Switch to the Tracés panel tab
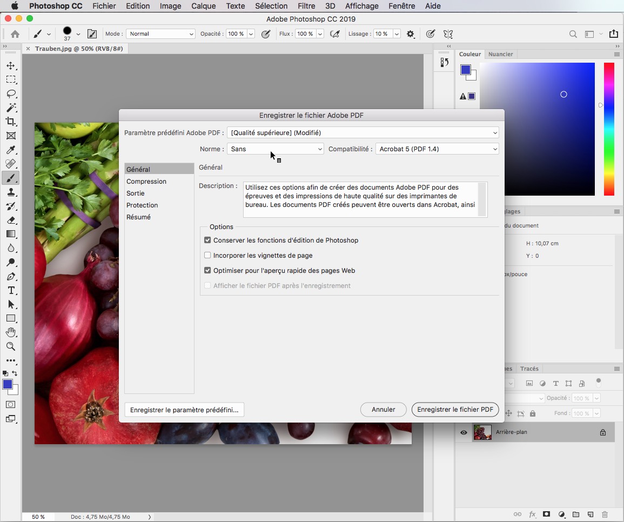The height and width of the screenshot is (522, 624). point(529,369)
